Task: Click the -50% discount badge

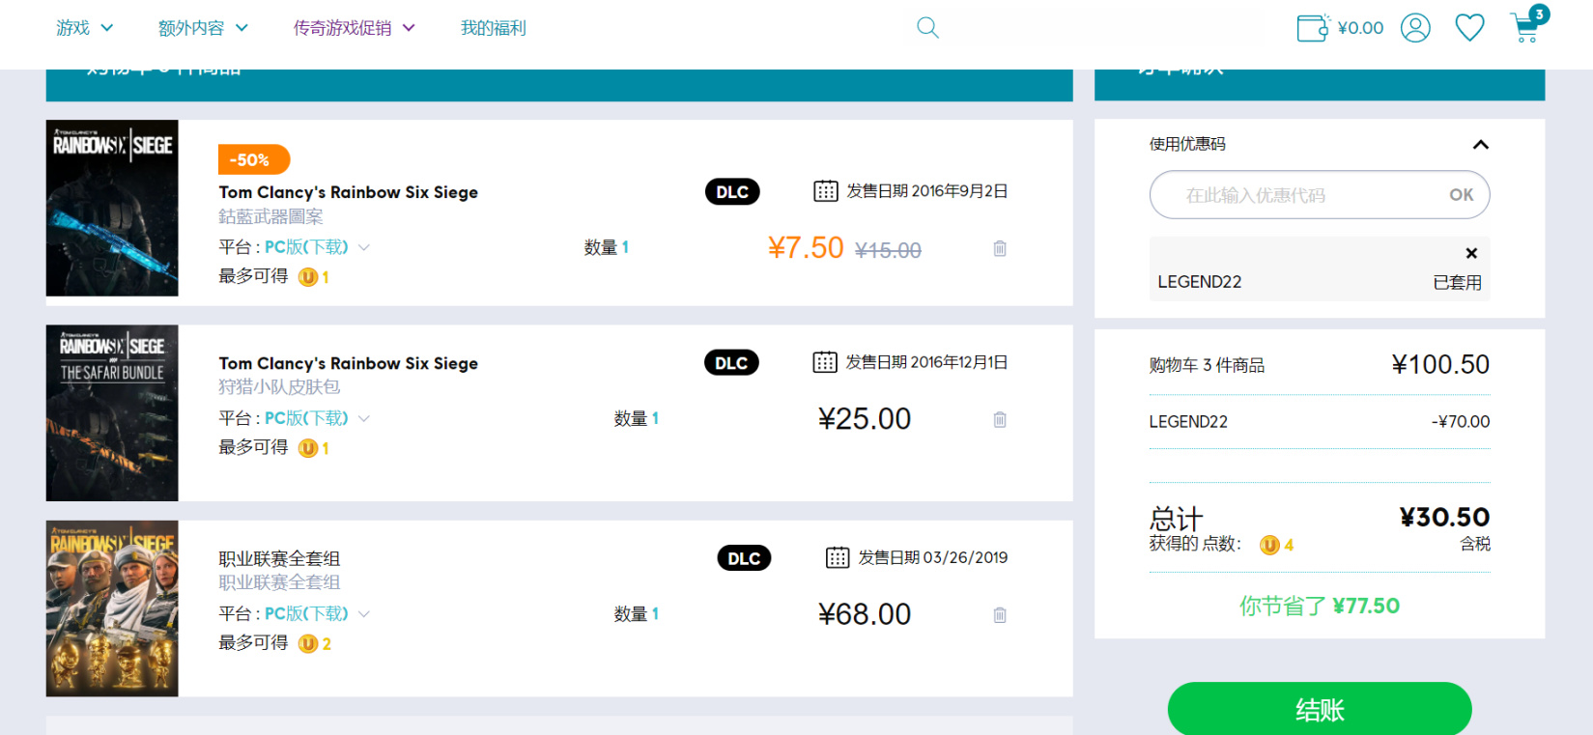Action: tap(253, 159)
